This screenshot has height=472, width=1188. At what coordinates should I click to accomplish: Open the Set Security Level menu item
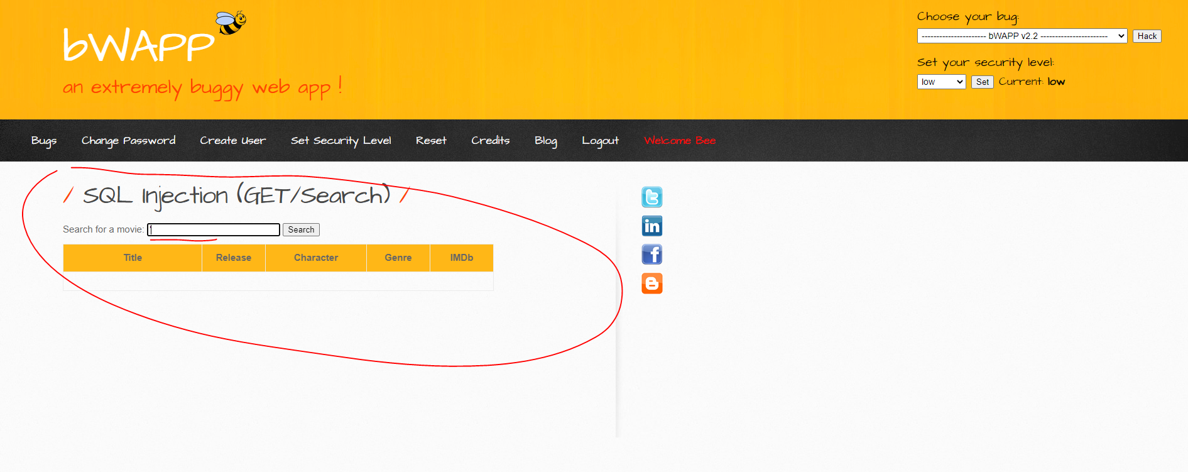[x=341, y=141]
